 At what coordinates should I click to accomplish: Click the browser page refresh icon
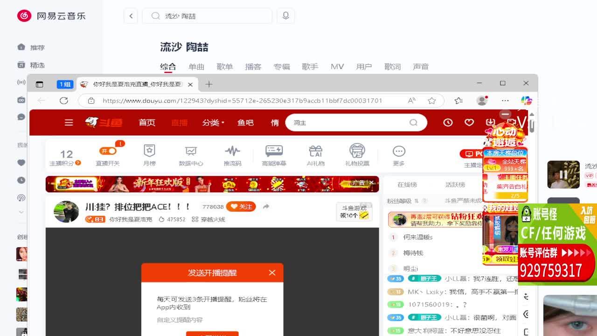tap(64, 100)
